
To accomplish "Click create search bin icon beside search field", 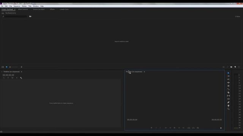I will (30, 16).
